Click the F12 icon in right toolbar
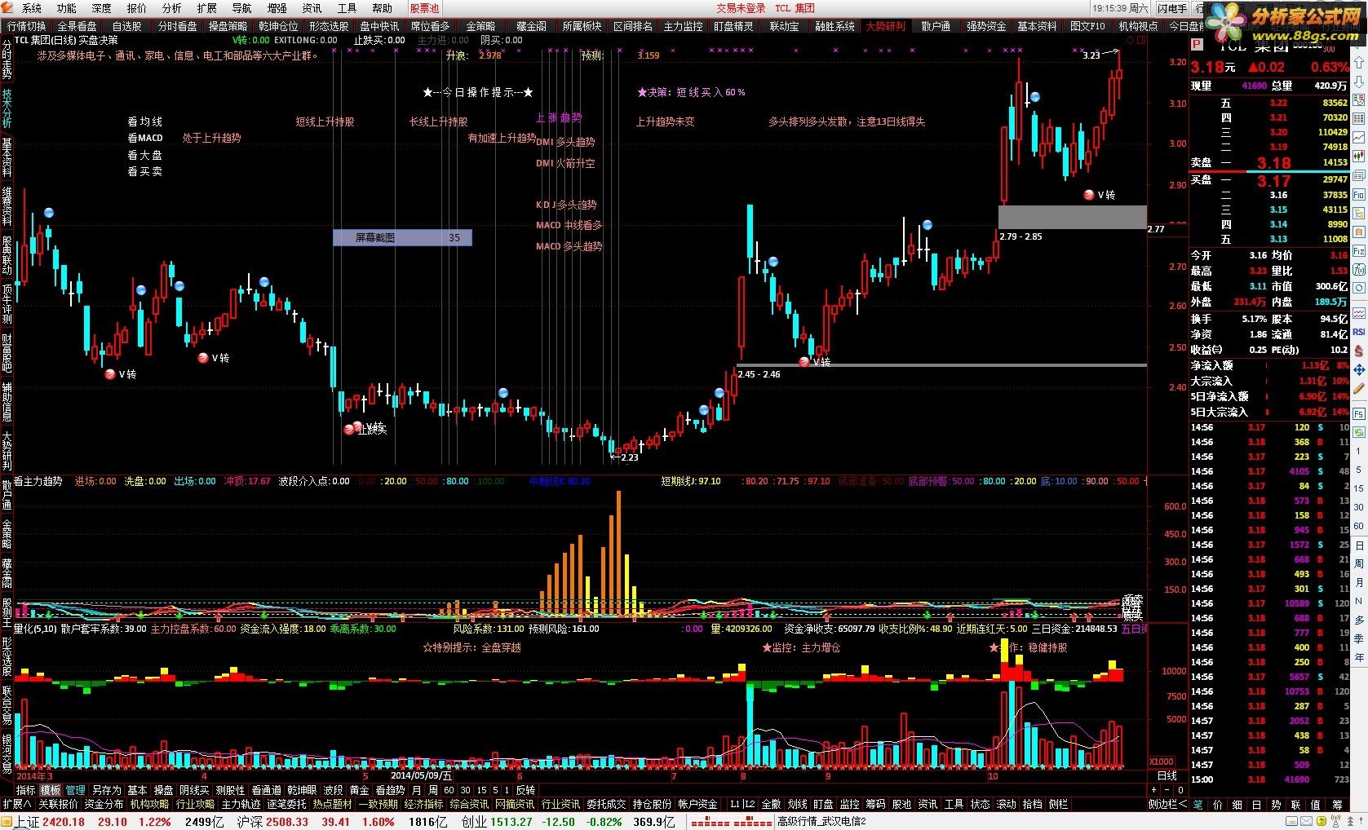 1359,250
